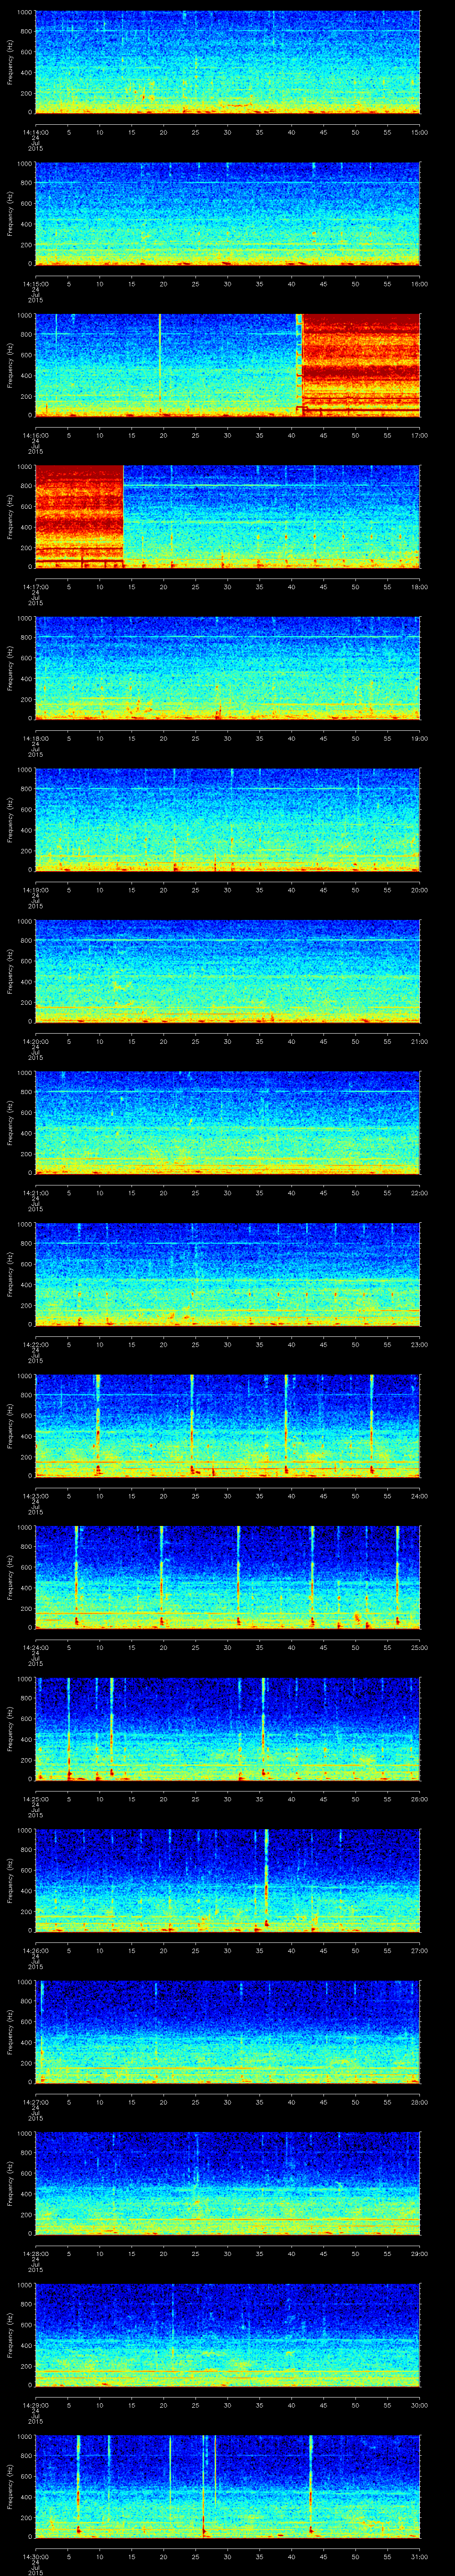
Task: Click the "14:15:00" time axis label
Action: pos(35,284)
